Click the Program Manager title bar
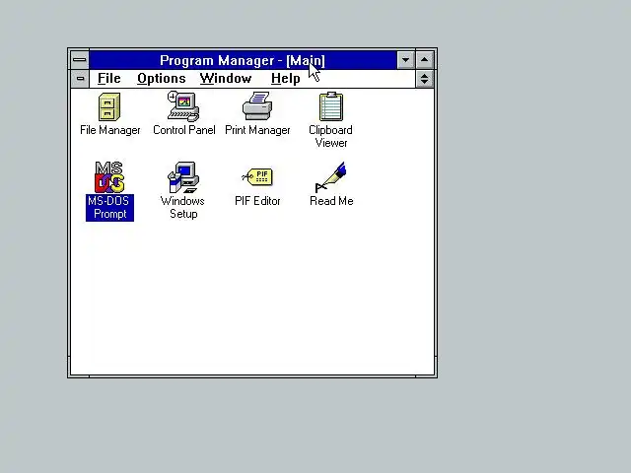This screenshot has height=473, width=631. [243, 60]
